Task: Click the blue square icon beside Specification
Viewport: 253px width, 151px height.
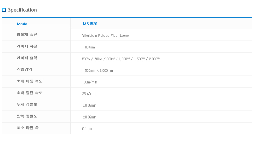Action: pos(4,10)
